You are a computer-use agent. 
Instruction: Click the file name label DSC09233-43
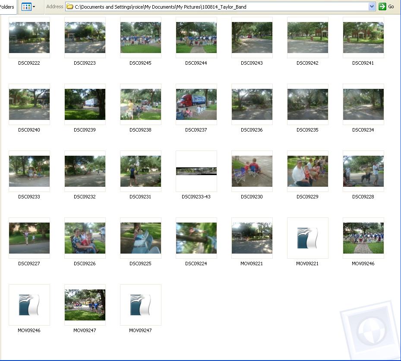196,197
